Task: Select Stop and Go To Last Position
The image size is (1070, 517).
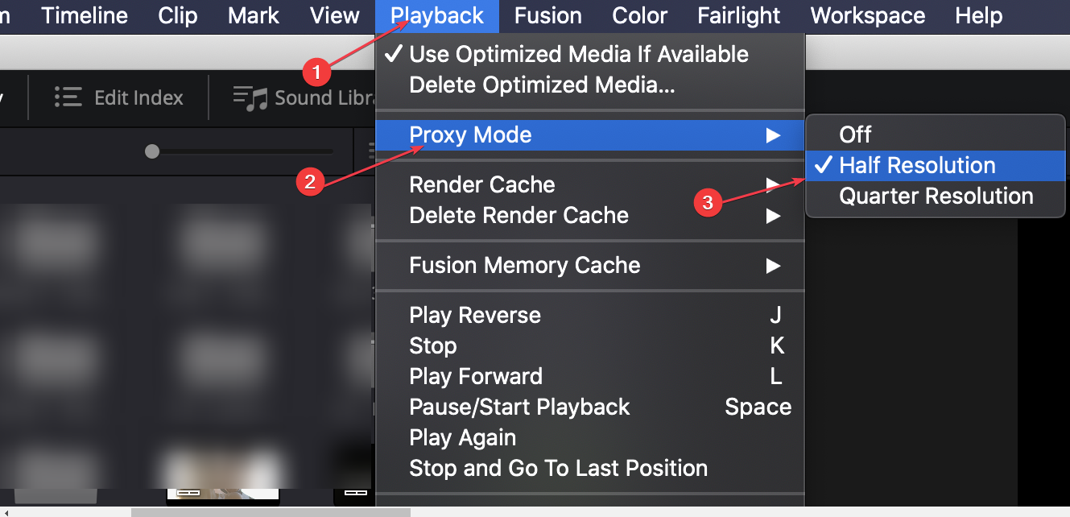Action: coord(558,468)
